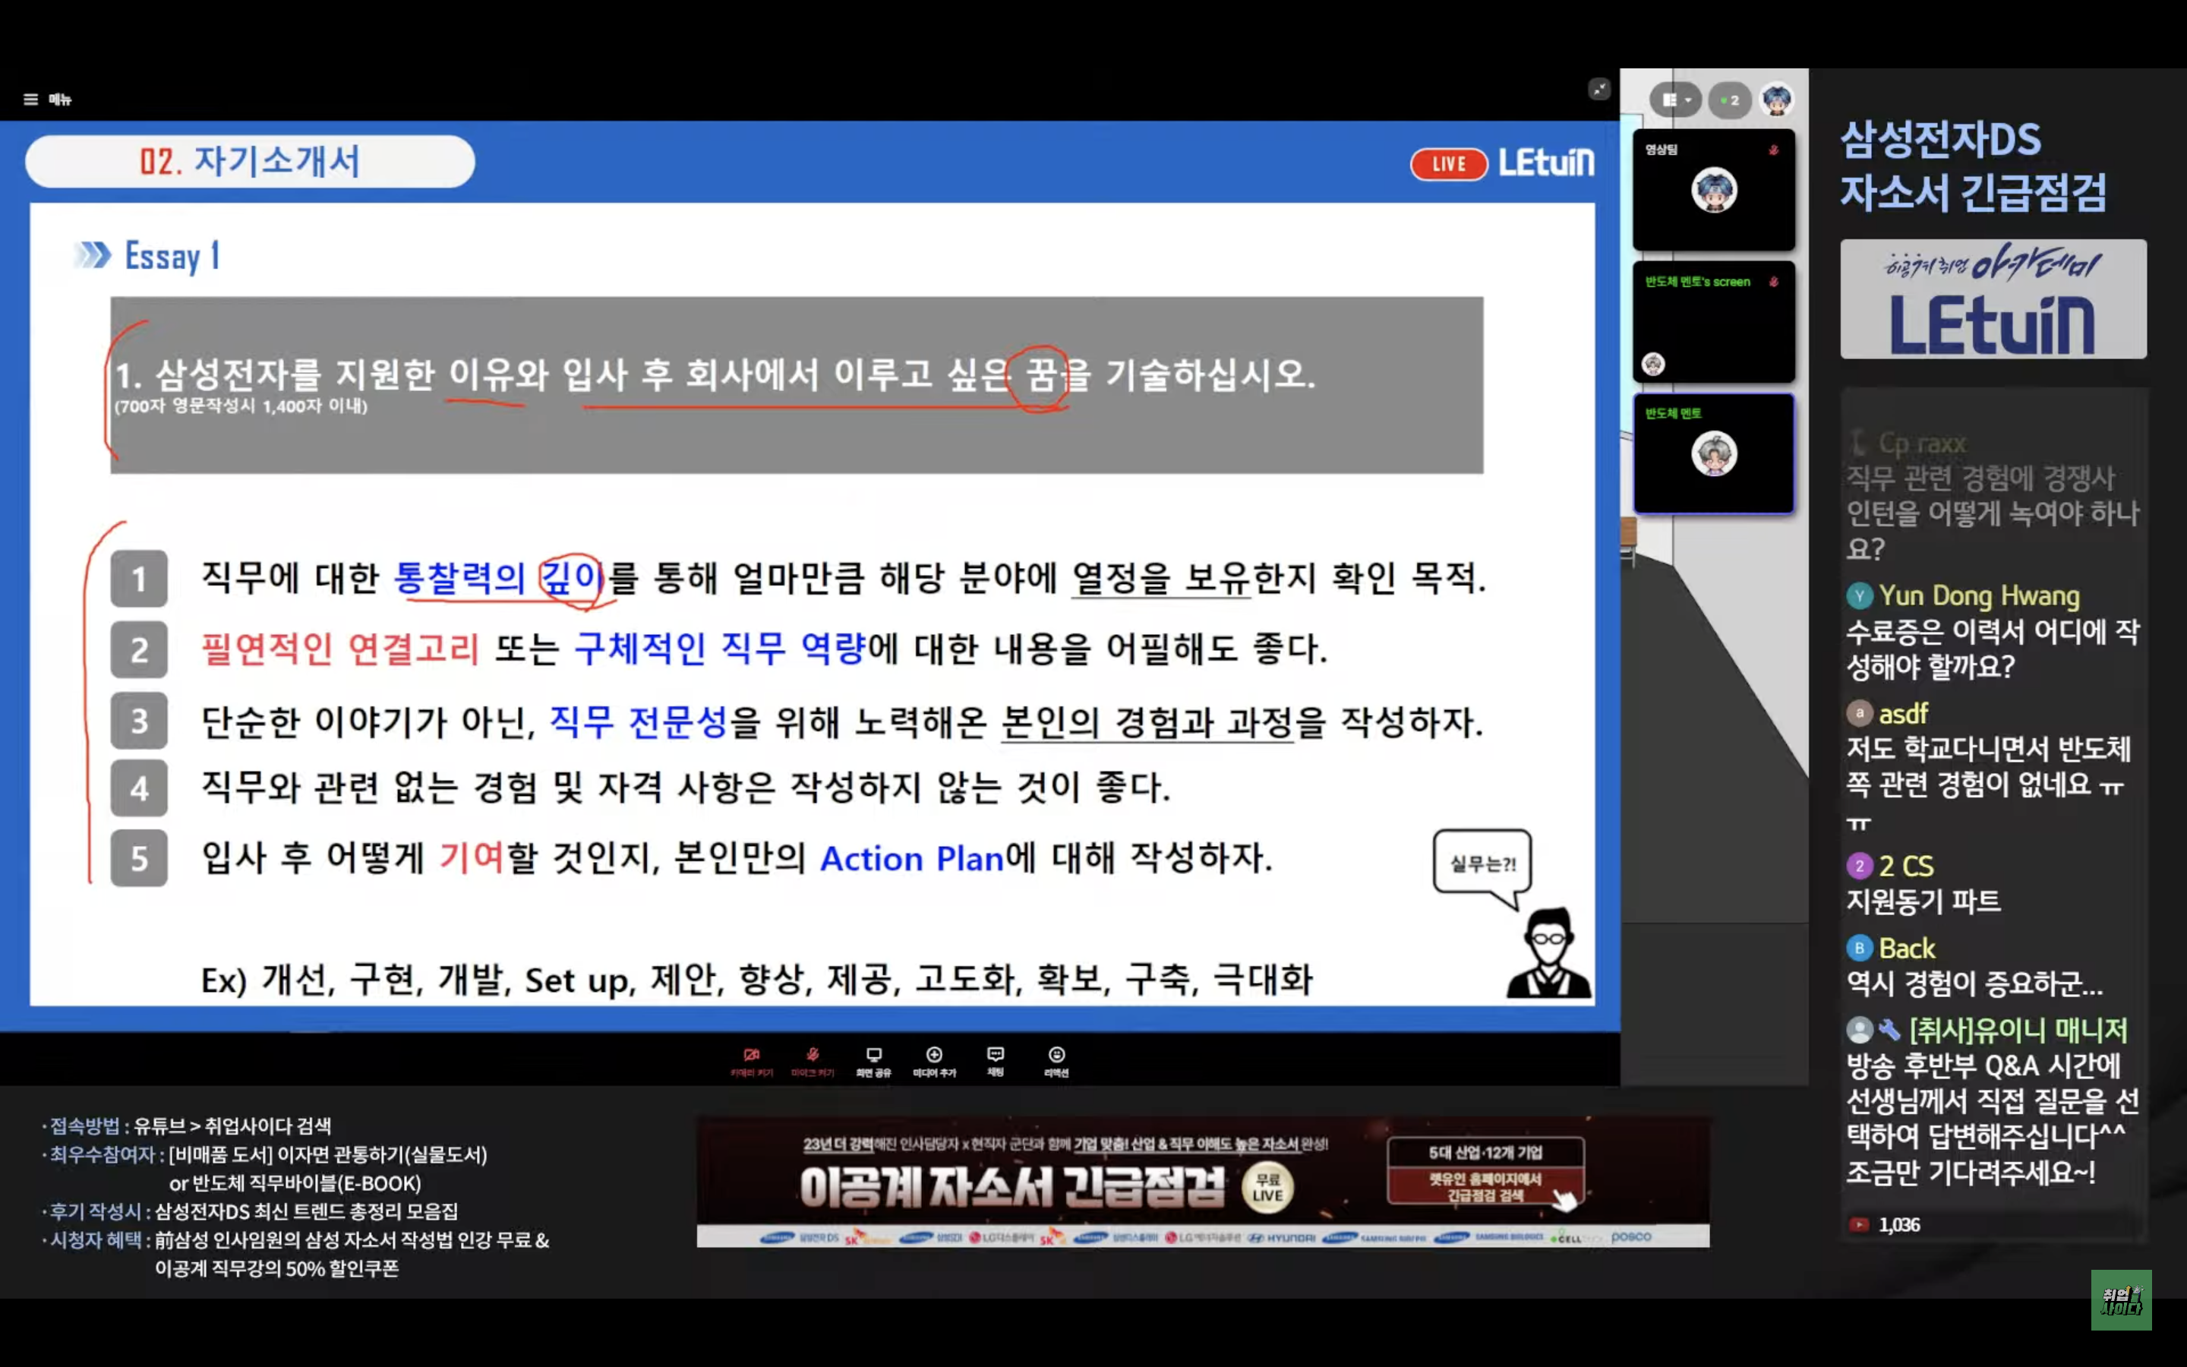Click the 실무는?! speech bubble
The width and height of the screenshot is (2187, 1367).
pyautogui.click(x=1483, y=866)
